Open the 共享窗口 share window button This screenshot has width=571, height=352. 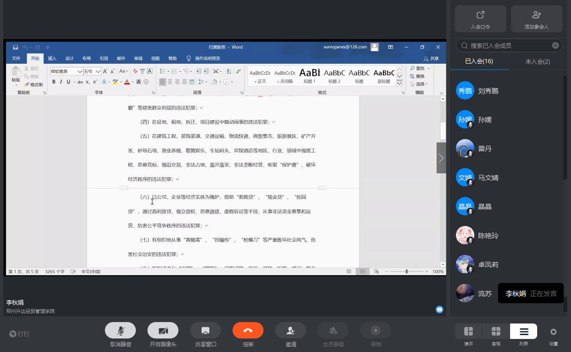coord(205,331)
